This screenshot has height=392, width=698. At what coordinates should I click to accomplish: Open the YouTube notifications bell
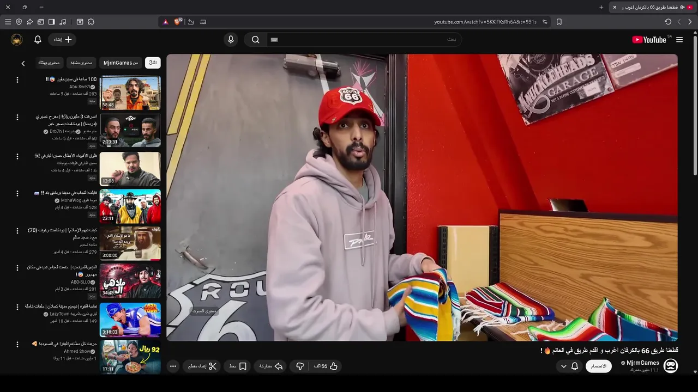[x=38, y=40]
